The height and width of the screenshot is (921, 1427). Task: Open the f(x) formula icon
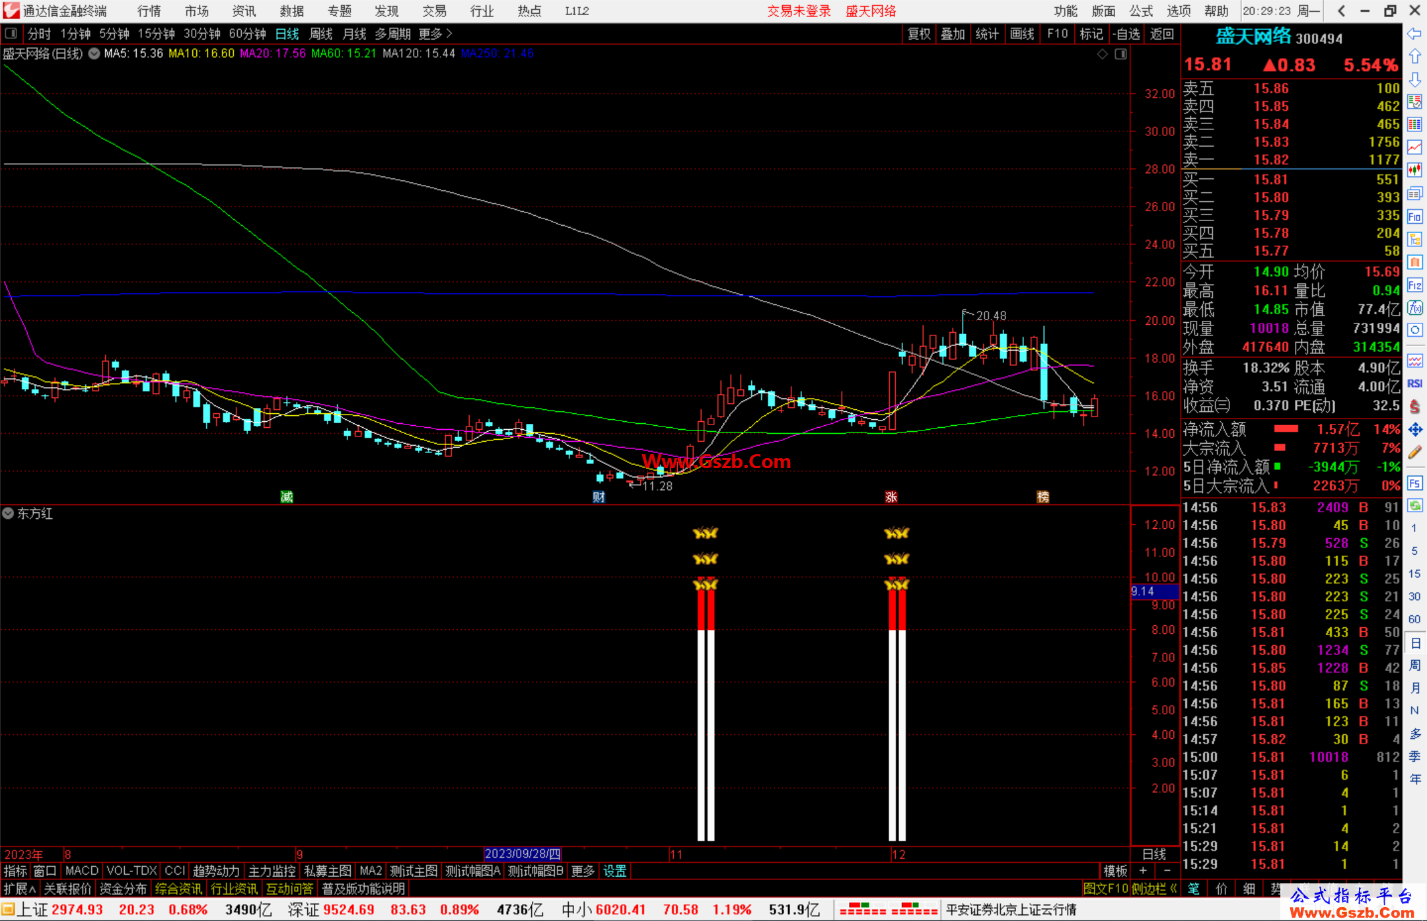pyautogui.click(x=1414, y=308)
